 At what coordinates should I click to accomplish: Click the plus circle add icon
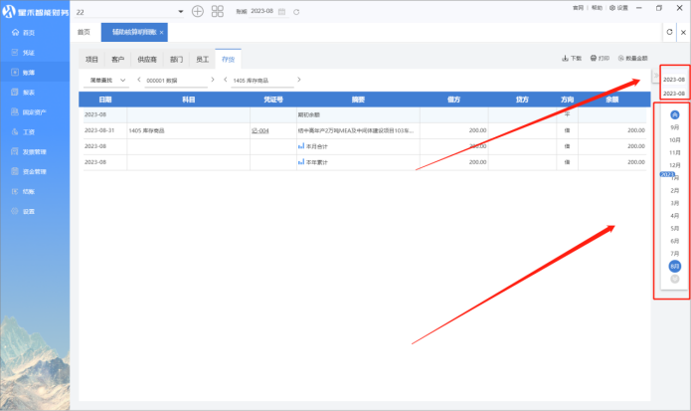pos(197,11)
